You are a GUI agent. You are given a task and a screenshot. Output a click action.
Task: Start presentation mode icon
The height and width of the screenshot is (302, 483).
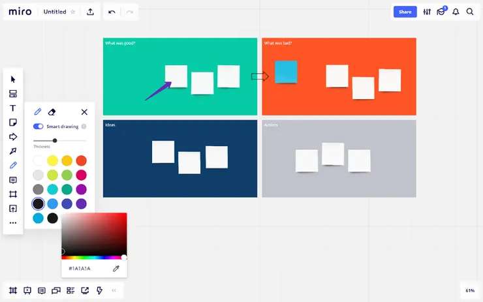tap(27, 290)
